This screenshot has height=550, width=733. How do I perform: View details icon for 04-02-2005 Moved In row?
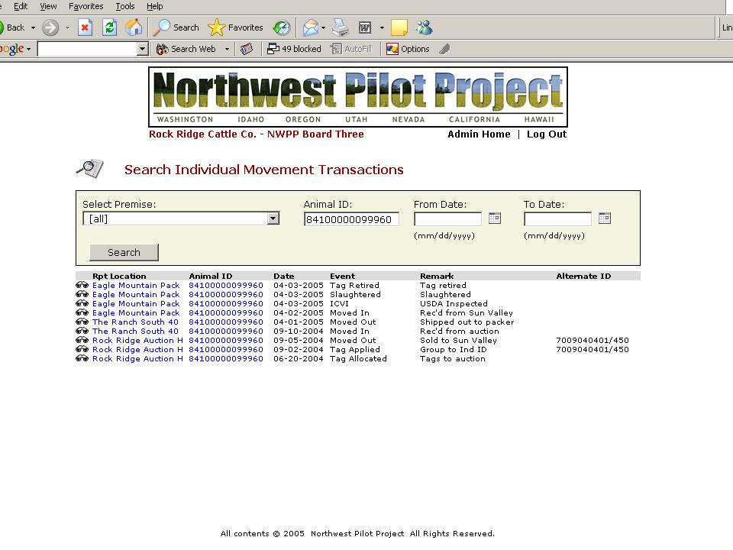point(82,312)
